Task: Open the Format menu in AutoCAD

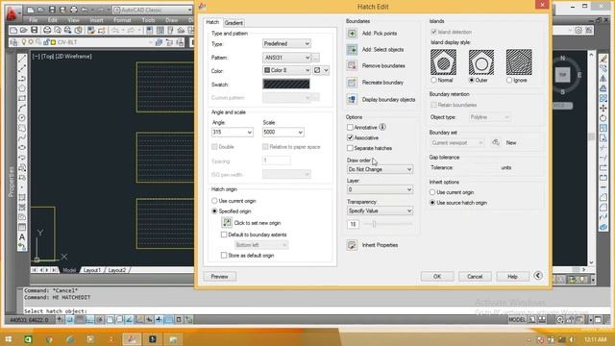Action: tap(122, 20)
